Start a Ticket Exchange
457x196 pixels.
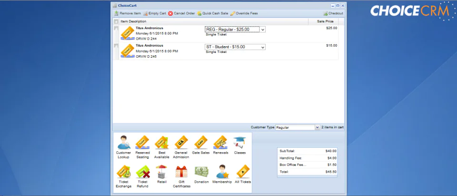tap(124, 176)
